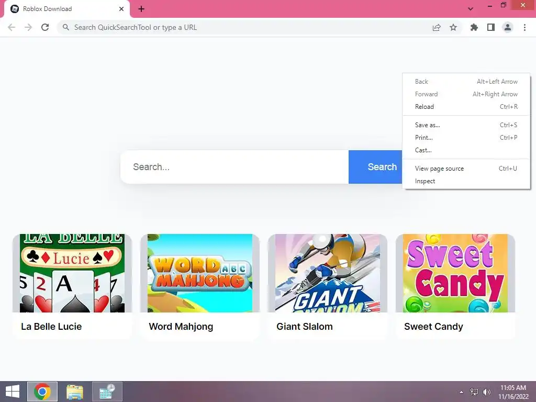536x402 pixels.
Task: Choose View page source in context menu
Action: pos(466,169)
